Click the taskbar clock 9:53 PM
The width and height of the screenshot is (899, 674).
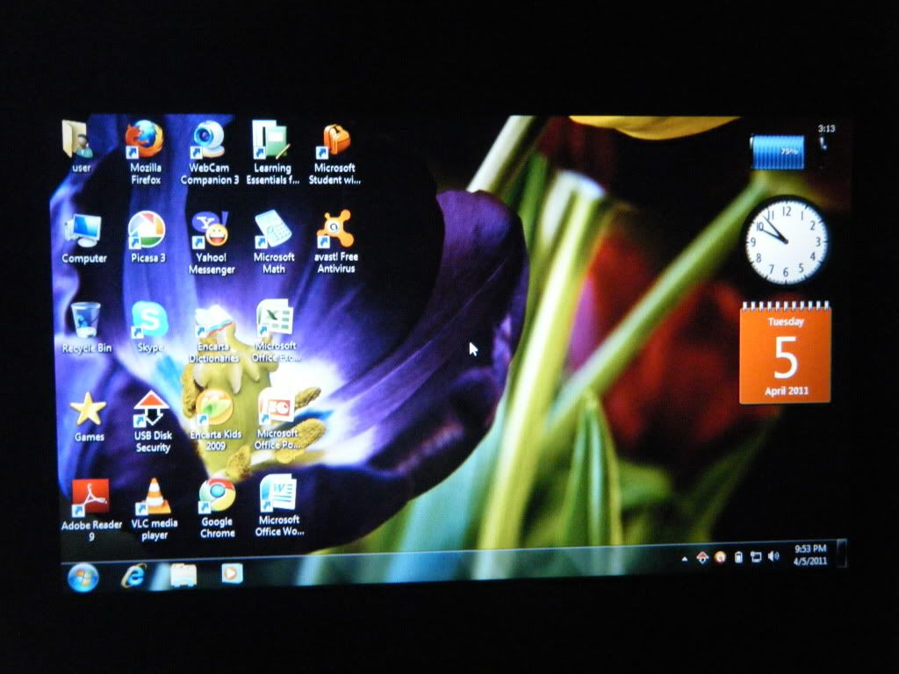[x=810, y=555]
